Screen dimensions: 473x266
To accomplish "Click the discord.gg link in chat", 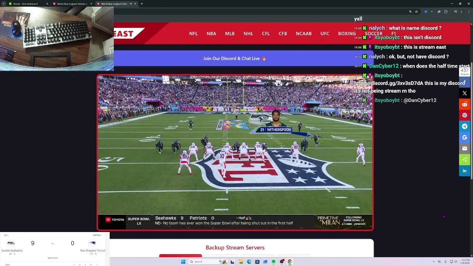I will (389, 83).
